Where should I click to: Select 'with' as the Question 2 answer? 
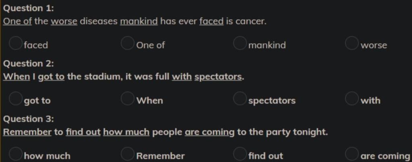tap(352, 98)
